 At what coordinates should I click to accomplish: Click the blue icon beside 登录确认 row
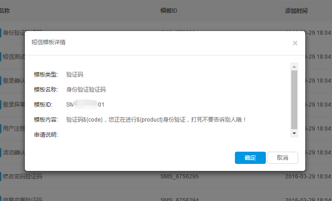pyautogui.click(x=0, y=81)
